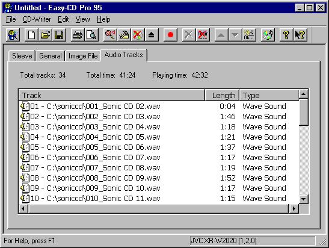
Task: Click the Play audio CD icon
Action: click(268, 35)
